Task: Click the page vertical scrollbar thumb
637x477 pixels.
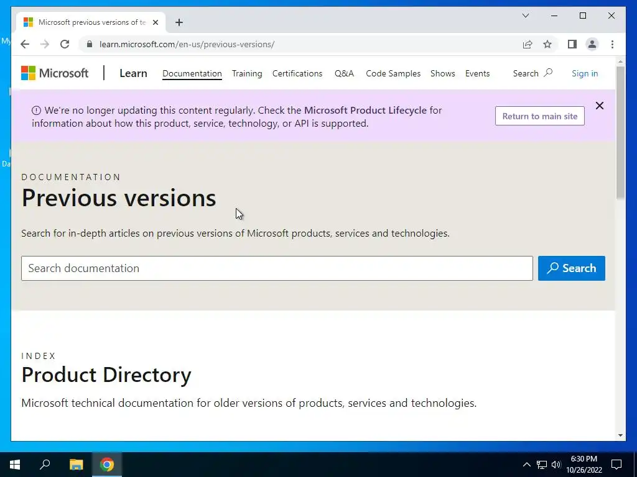Action: pyautogui.click(x=620, y=132)
